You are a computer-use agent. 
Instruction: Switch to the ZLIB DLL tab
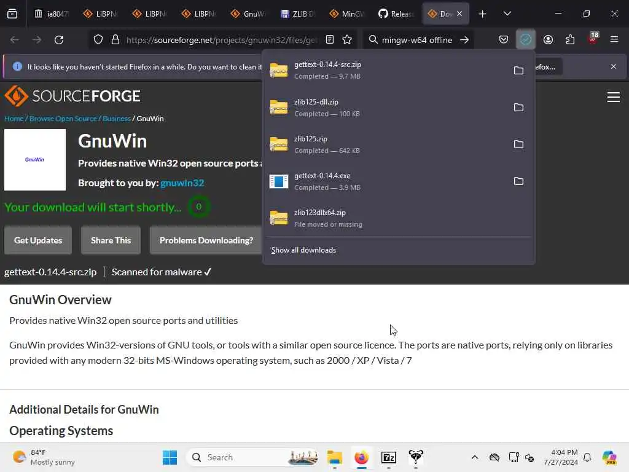(297, 14)
